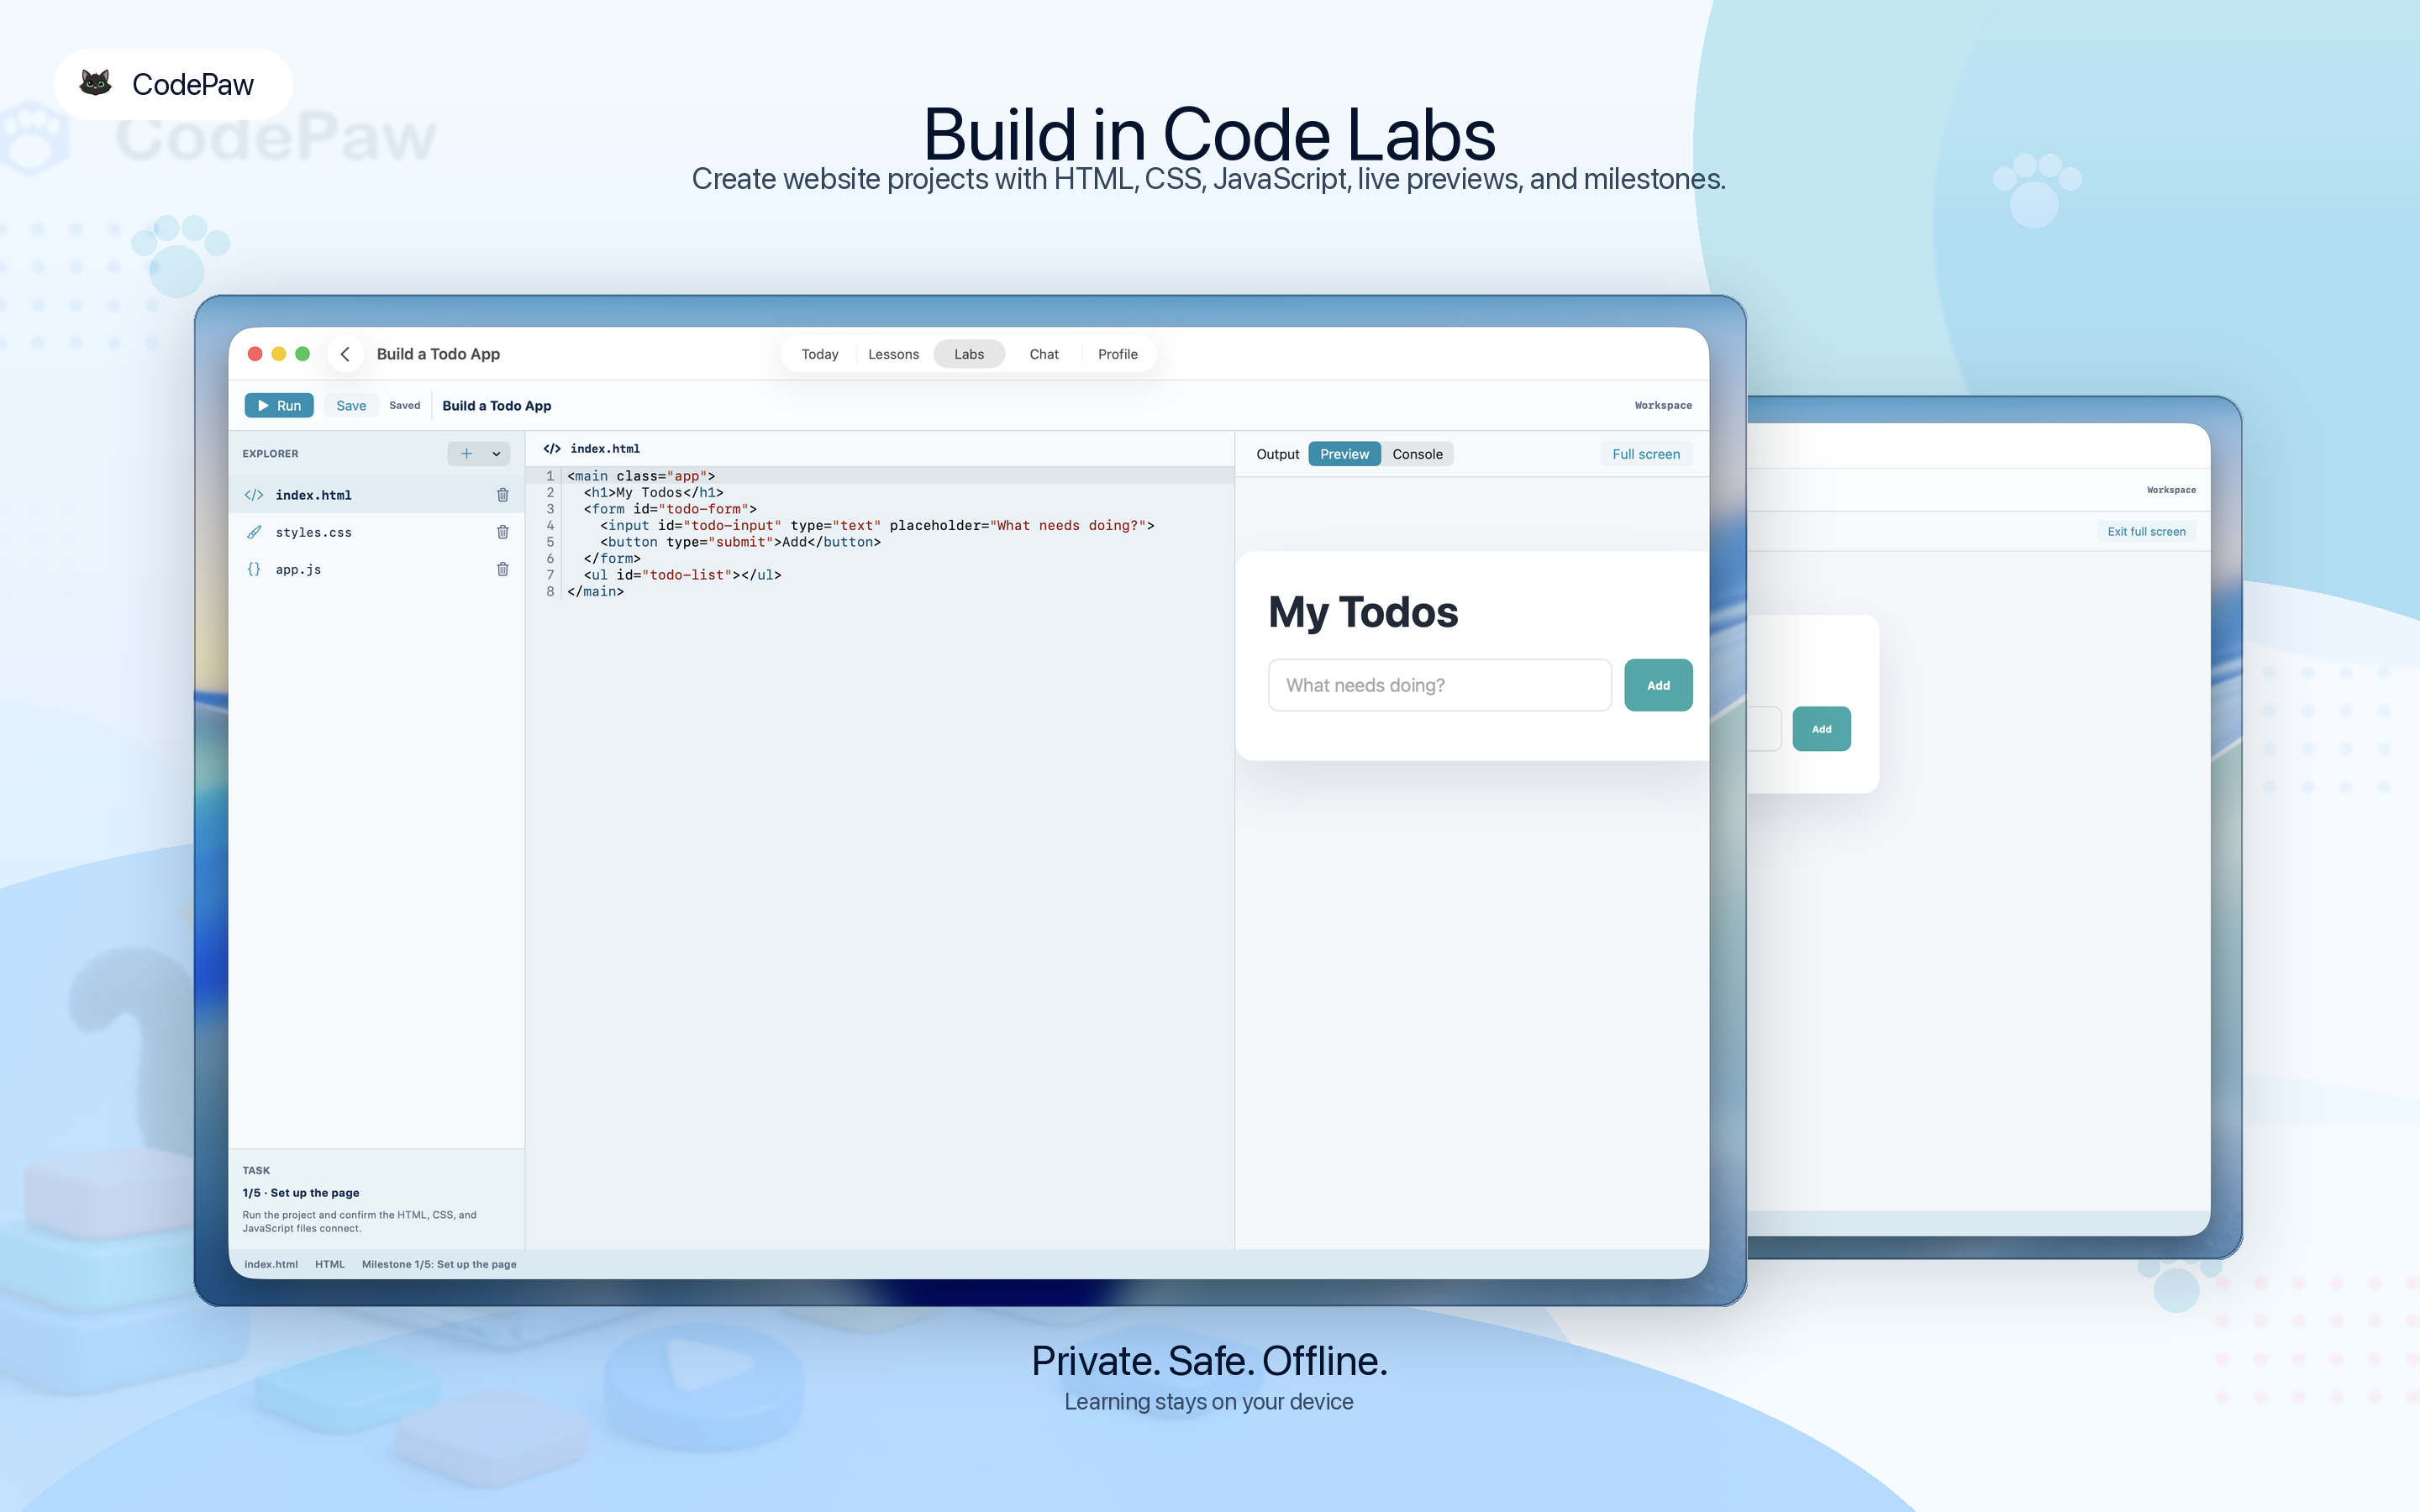Switch to the Lessons tab
The width and height of the screenshot is (2420, 1512).
pos(893,354)
